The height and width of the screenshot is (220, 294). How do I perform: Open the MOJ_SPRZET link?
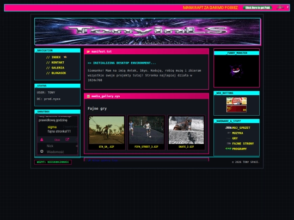pyautogui.click(x=241, y=128)
